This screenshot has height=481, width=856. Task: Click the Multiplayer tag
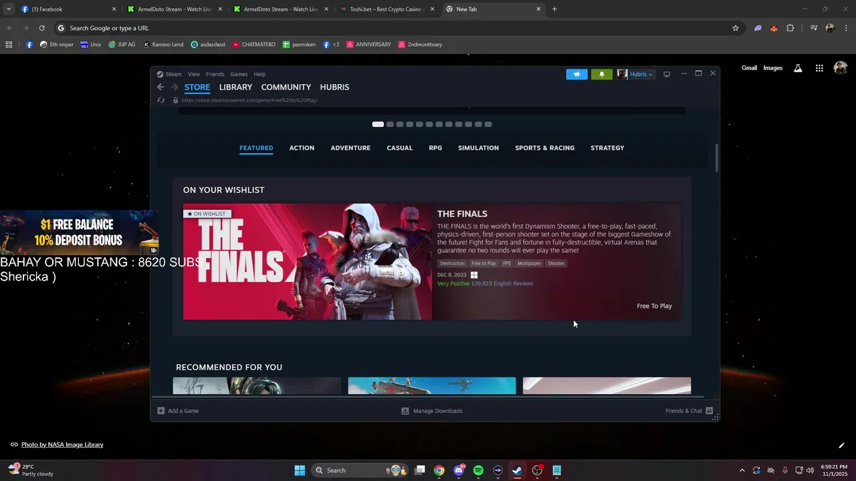pyautogui.click(x=529, y=263)
